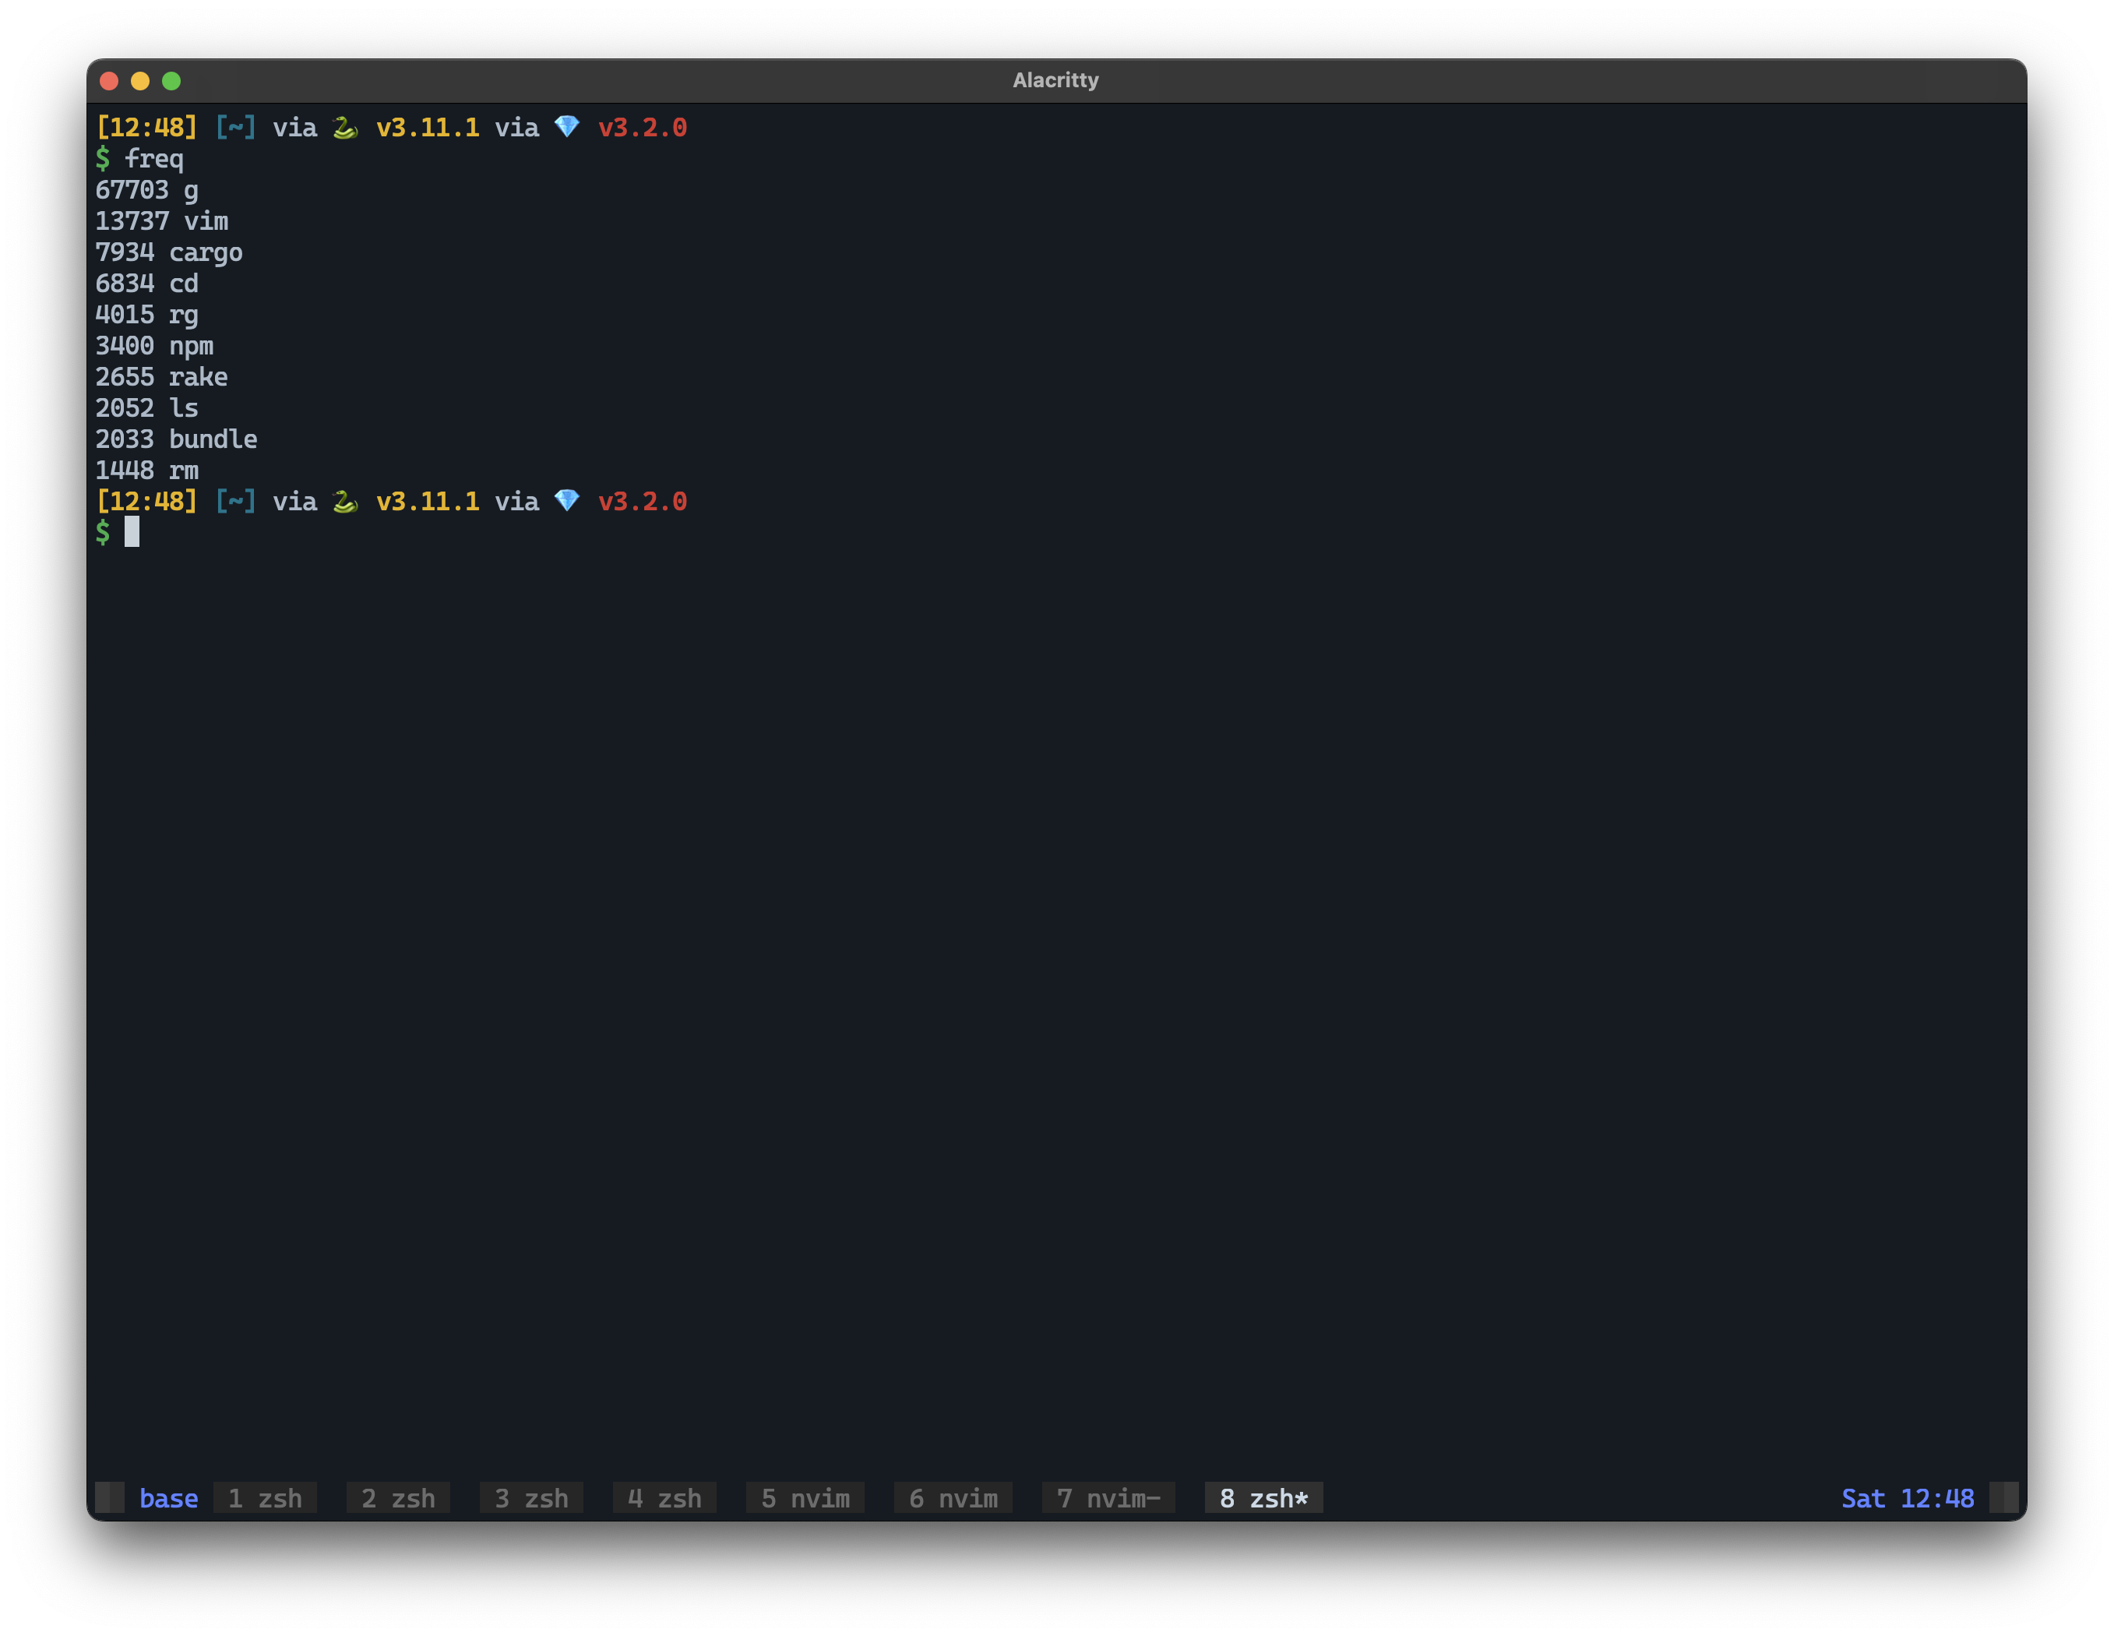The image size is (2114, 1636).
Task: Click the Alacritty window title
Action: (1055, 80)
